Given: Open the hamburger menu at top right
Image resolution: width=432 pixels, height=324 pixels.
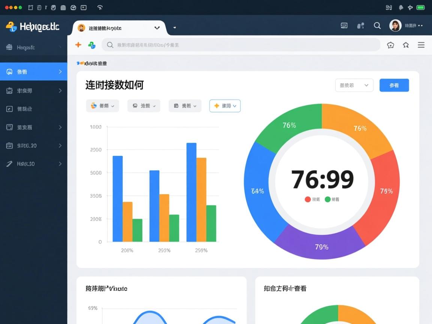Looking at the screenshot, I should (421, 45).
